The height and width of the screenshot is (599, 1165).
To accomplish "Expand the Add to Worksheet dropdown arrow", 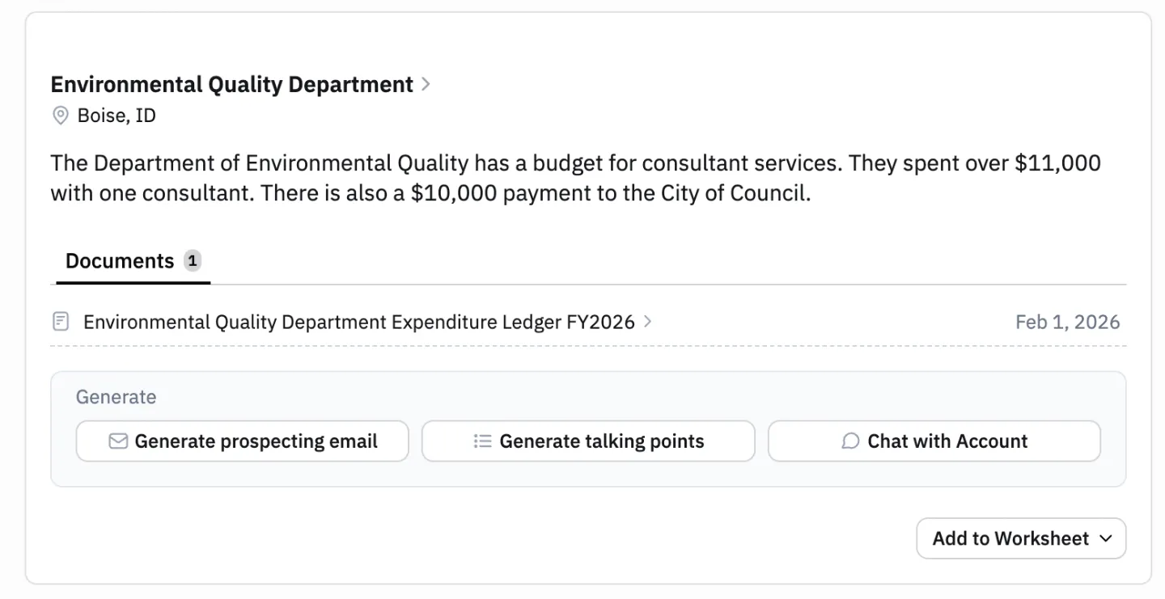I will click(1106, 538).
